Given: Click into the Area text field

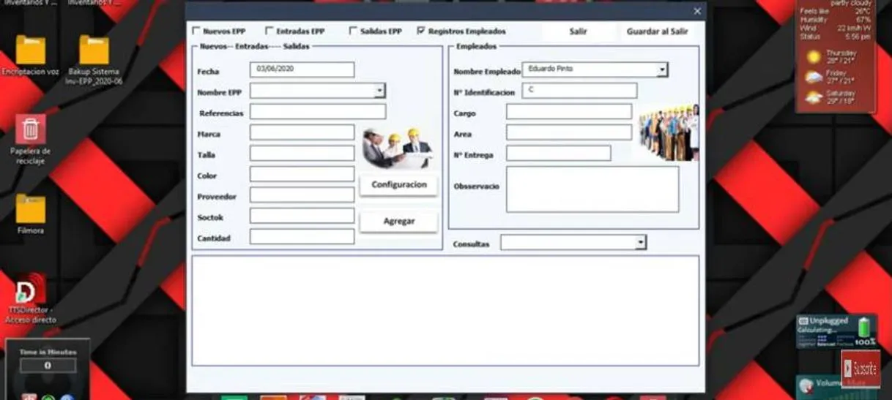Looking at the screenshot, I should [569, 132].
